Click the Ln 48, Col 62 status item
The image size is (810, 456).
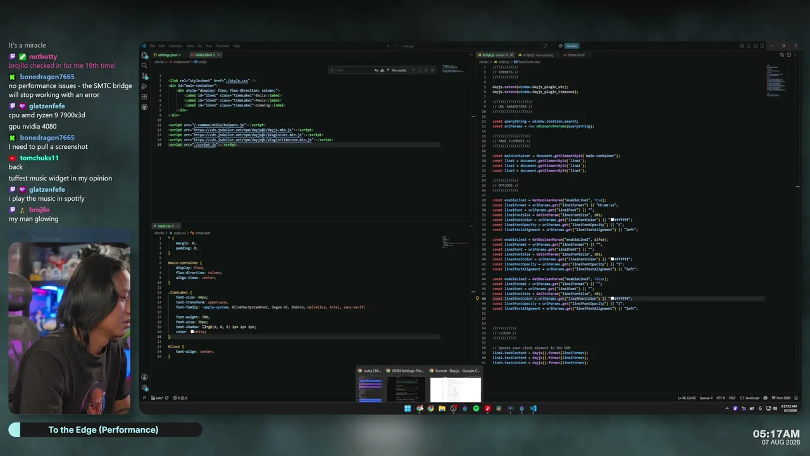pos(687,398)
